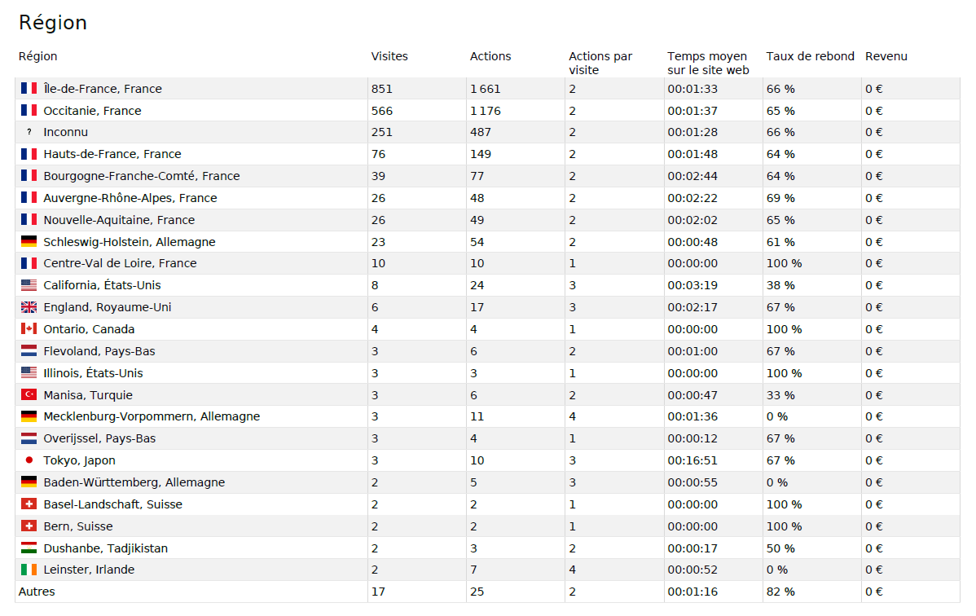976x616 pixels.
Task: Sort by the Taux de rebond header
Action: click(810, 56)
